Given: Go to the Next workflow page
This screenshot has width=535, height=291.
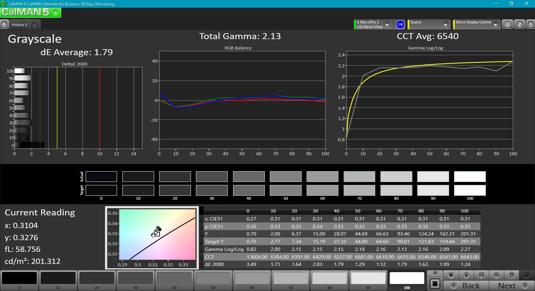Looking at the screenshot, I should click(x=512, y=286).
